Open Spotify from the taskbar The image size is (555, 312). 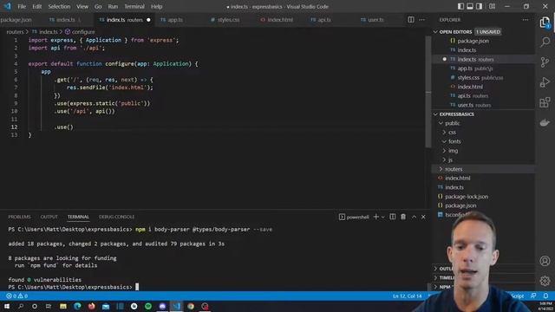(148, 306)
